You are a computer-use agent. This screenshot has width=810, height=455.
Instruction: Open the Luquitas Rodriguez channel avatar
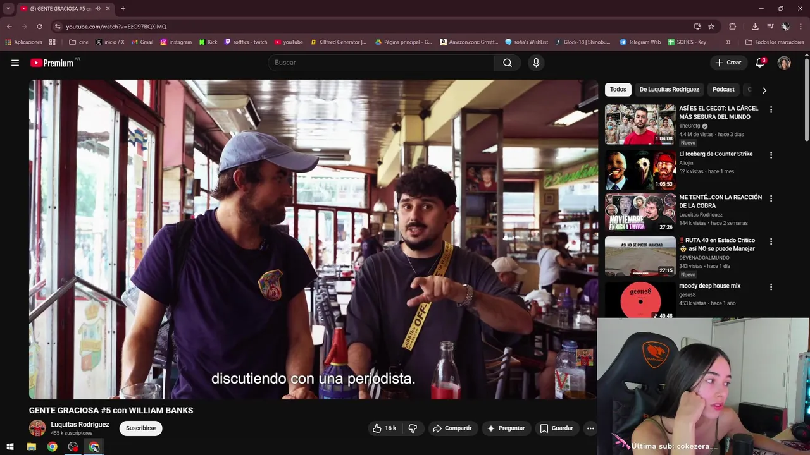(x=37, y=428)
